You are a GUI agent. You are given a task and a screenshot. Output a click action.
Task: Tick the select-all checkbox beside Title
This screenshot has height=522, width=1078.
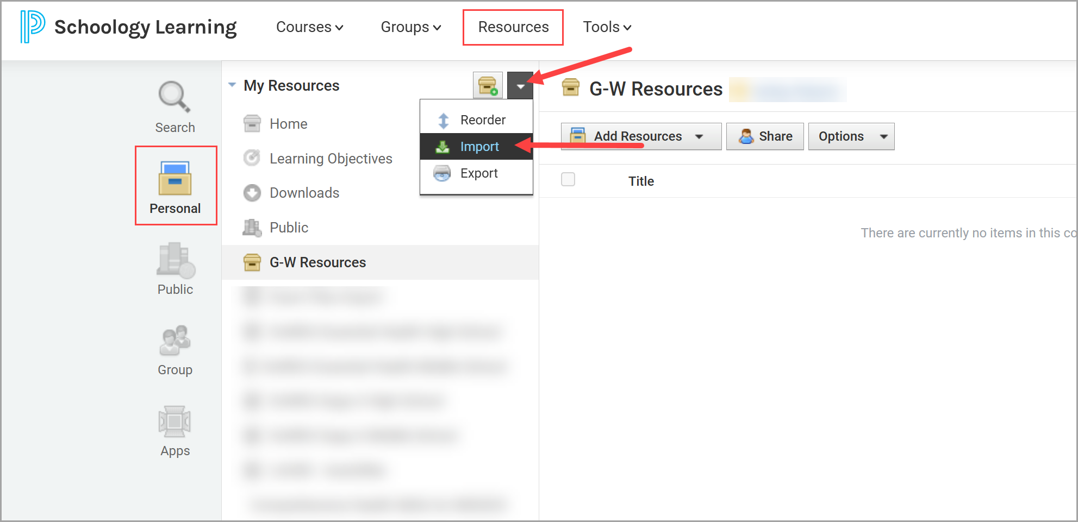point(568,179)
